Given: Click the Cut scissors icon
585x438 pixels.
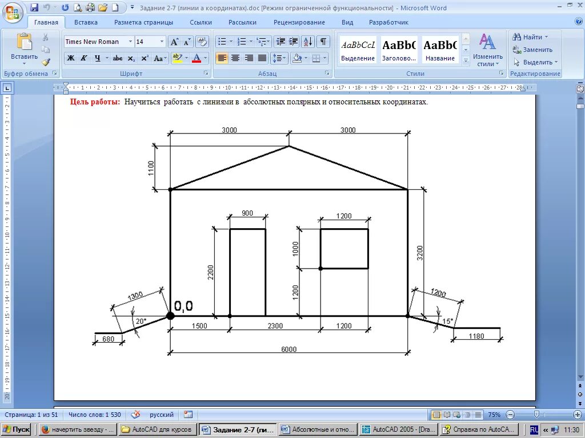Looking at the screenshot, I should [46, 37].
